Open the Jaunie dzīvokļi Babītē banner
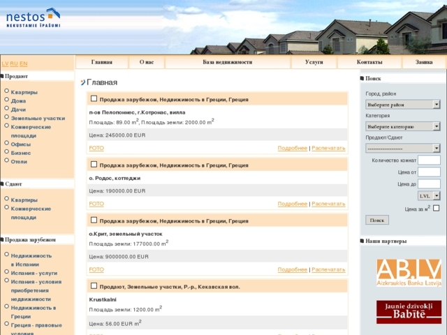Viewport: 447px width, 335px height. (409, 312)
